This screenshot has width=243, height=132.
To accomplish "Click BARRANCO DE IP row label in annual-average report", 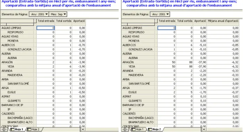I will coord(138,105).
